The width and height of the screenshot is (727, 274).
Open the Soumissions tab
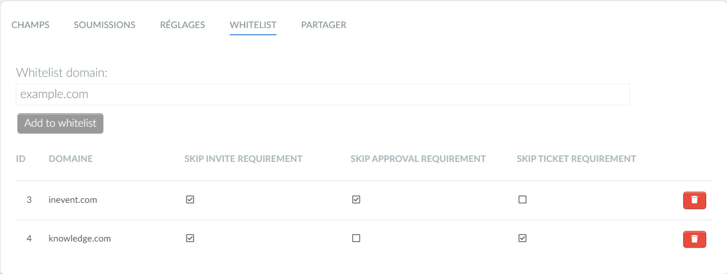point(104,25)
